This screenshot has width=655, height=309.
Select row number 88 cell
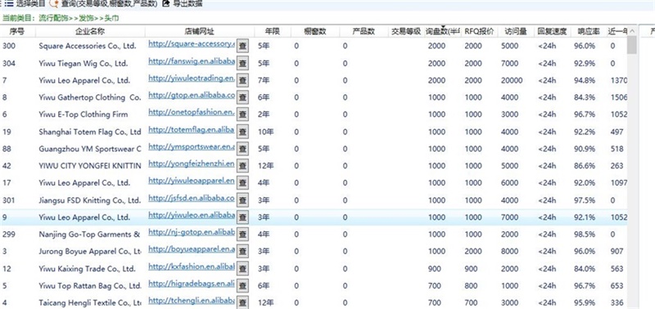(7, 149)
